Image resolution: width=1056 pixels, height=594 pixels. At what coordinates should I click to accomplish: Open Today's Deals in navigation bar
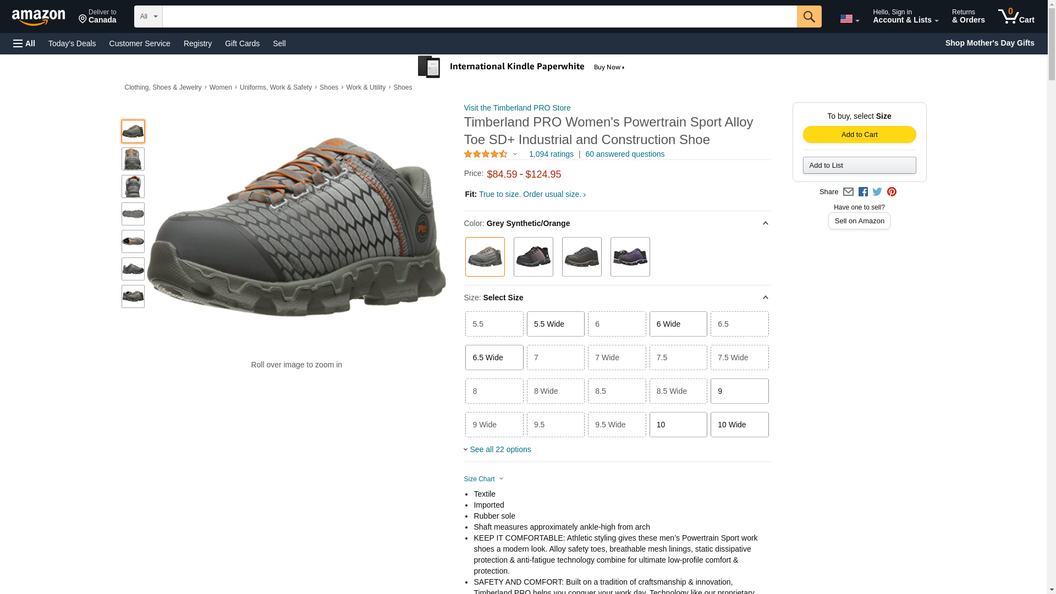[71, 43]
